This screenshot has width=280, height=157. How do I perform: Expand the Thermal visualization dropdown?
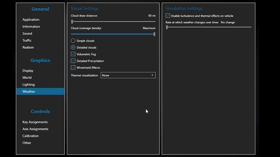[128, 75]
